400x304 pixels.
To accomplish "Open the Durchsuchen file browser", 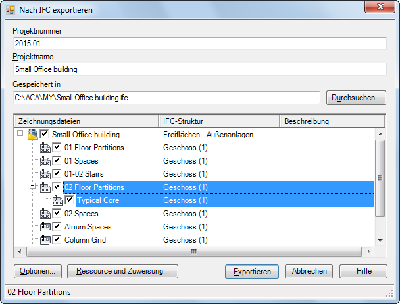I will click(x=356, y=98).
